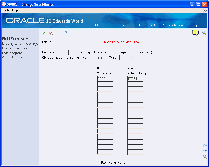Close the Change Subsidiaries window
Screen dimensions: 209x167
(x=205, y=4)
